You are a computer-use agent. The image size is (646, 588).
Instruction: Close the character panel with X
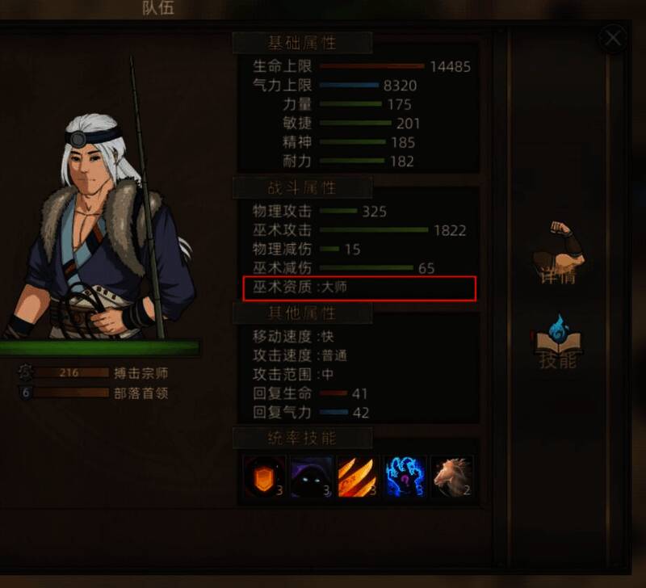coord(613,38)
